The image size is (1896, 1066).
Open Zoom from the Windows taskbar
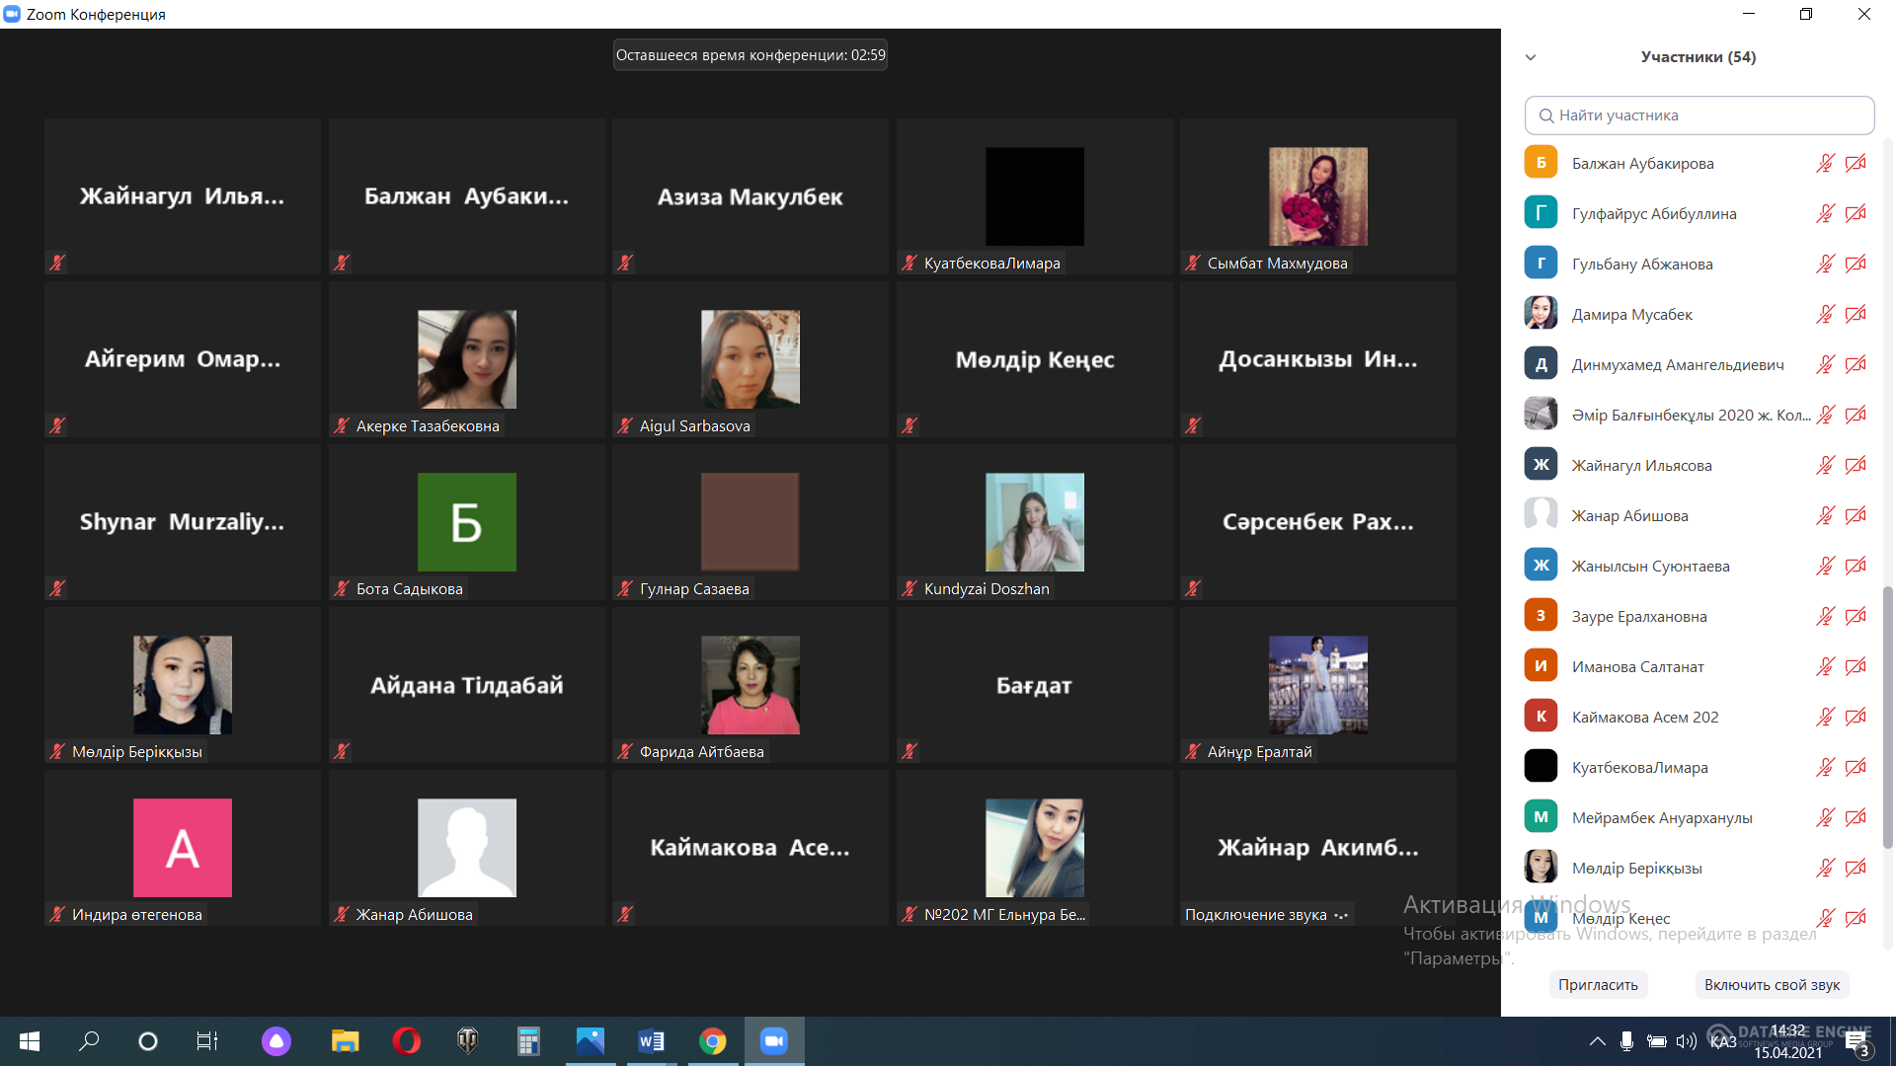coord(774,1040)
